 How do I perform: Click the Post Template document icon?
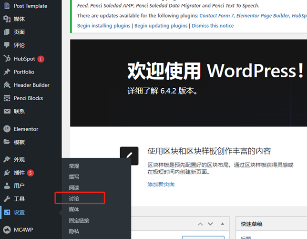[7, 6]
